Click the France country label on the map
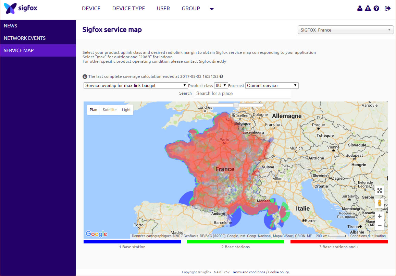 [x=225, y=169]
